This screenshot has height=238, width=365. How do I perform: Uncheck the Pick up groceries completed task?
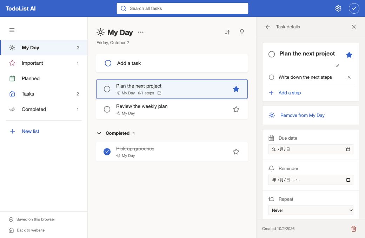[x=107, y=152]
